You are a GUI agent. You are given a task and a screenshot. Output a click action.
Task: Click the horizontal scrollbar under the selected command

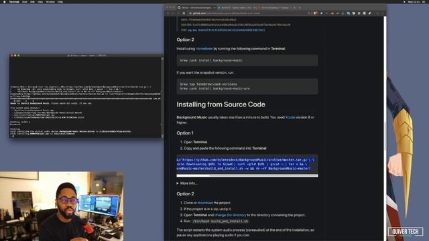coord(247,175)
